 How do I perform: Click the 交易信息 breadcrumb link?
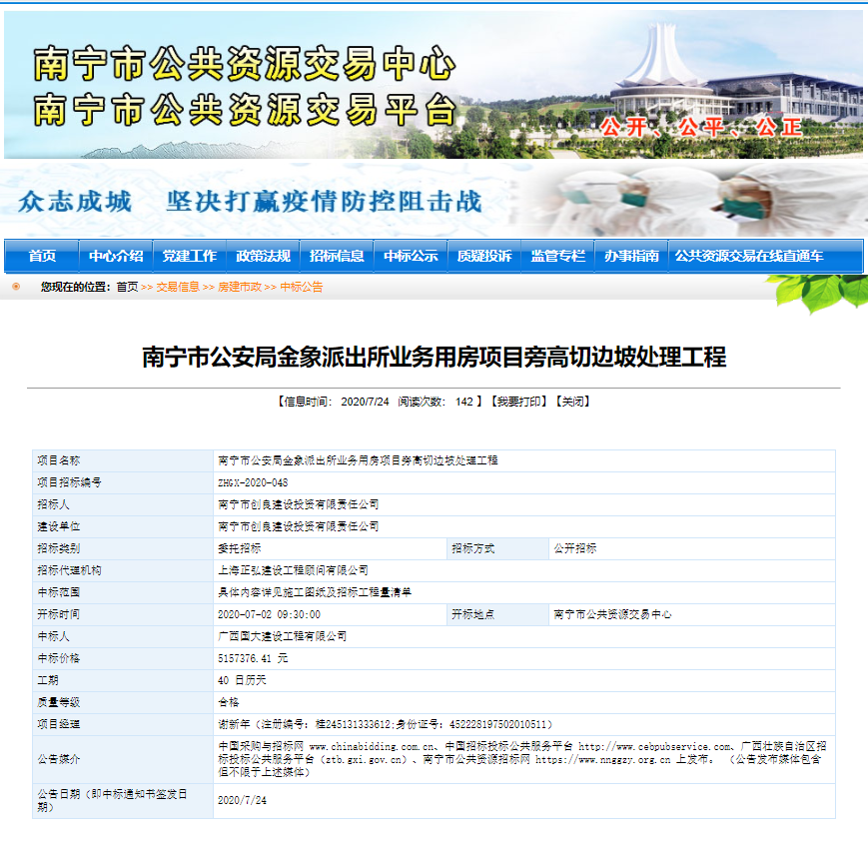click(178, 287)
